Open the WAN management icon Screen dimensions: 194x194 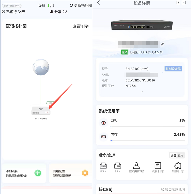[x=103, y=166]
